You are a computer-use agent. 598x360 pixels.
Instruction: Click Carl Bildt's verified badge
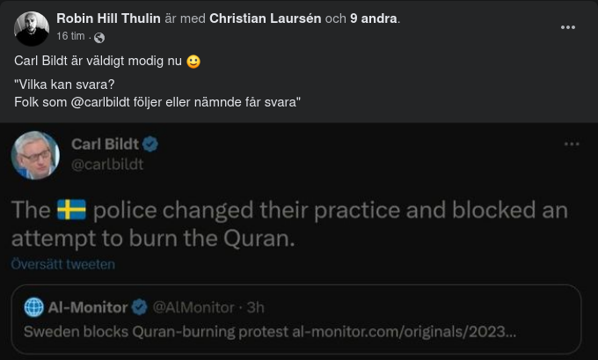(x=150, y=144)
